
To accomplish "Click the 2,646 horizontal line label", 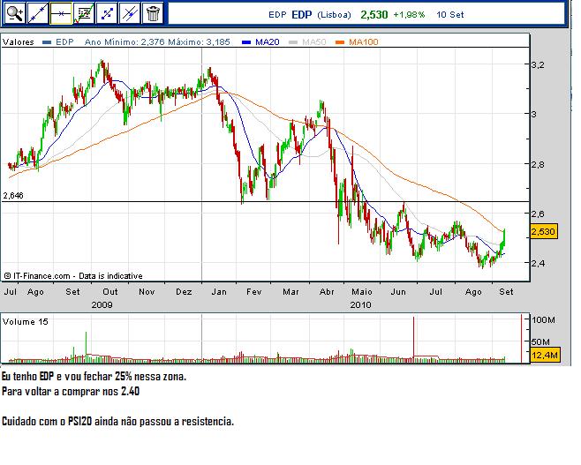I will tap(13, 196).
